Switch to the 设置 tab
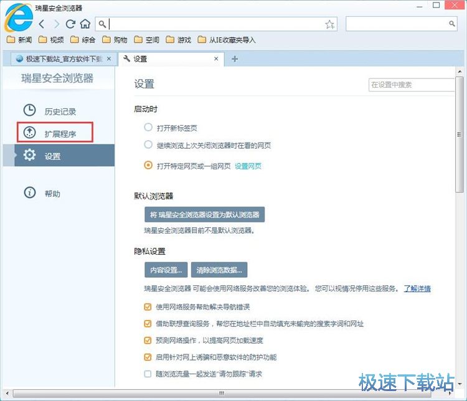The image size is (467, 401). [x=171, y=59]
